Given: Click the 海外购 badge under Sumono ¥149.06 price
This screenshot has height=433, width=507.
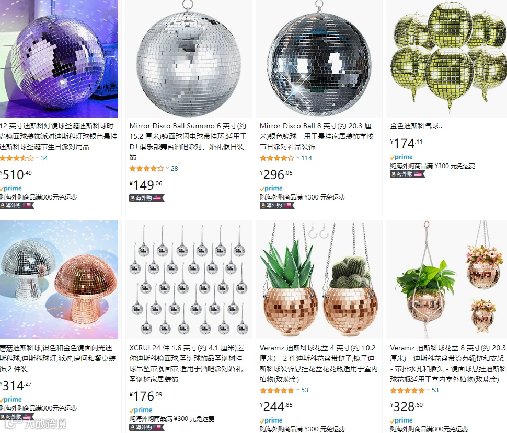Looking at the screenshot, I should [x=146, y=198].
